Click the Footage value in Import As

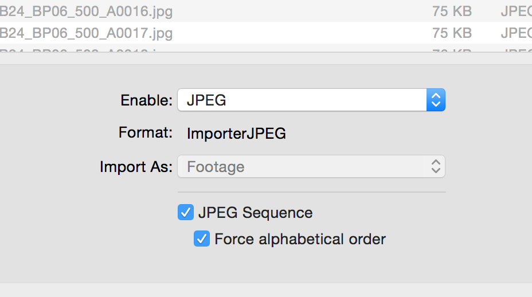[x=216, y=167]
